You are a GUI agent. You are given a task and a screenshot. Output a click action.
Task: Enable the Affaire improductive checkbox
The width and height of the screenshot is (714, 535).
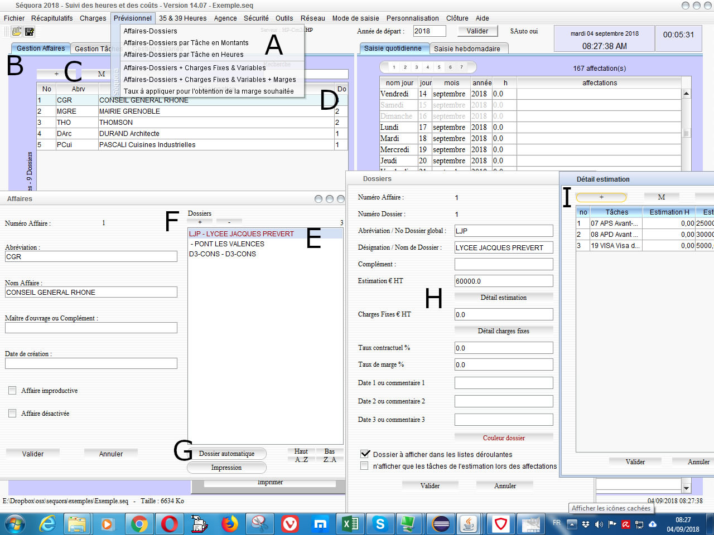coord(12,391)
